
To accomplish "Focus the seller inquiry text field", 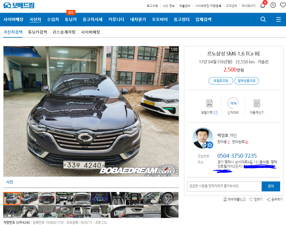I will click(x=224, y=186).
